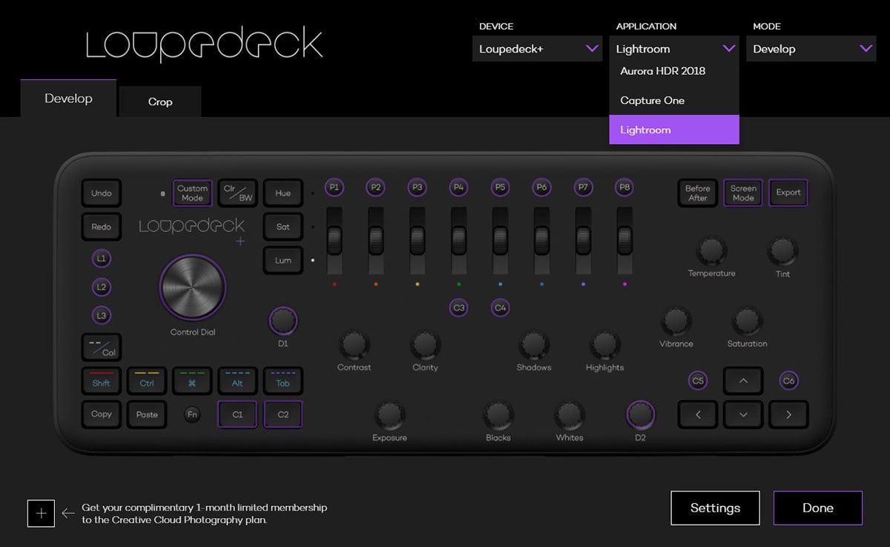
Task: Open the Mode dropdown showing Develop
Action: click(x=811, y=49)
